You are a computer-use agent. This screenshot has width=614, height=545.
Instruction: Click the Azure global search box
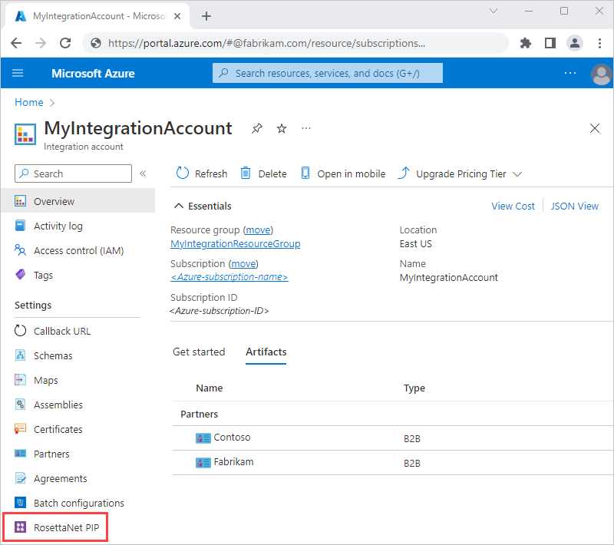pos(328,73)
